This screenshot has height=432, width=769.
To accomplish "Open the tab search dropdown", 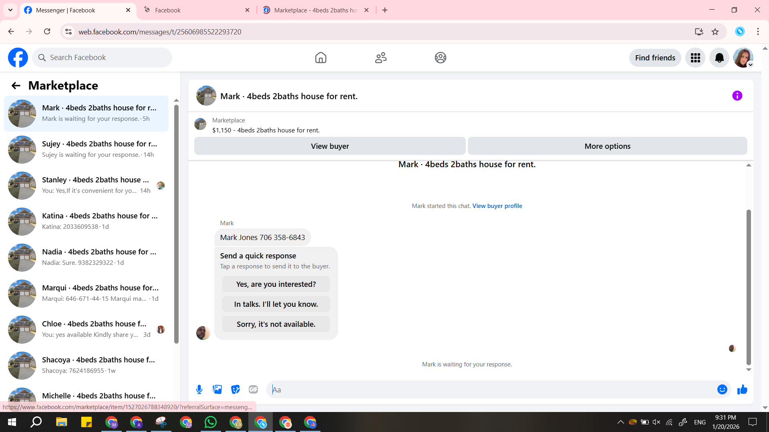I will (10, 10).
